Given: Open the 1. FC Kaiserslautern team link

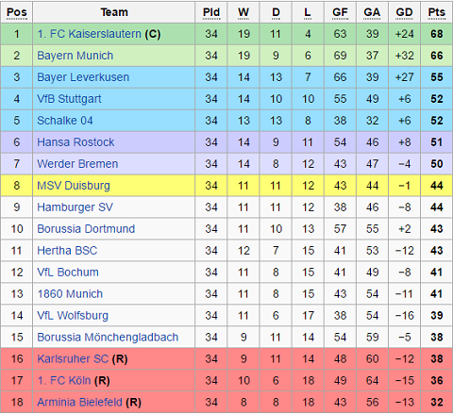Looking at the screenshot, I should tap(89, 34).
